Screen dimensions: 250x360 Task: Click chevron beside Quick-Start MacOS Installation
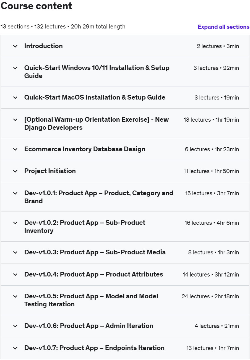(x=15, y=98)
